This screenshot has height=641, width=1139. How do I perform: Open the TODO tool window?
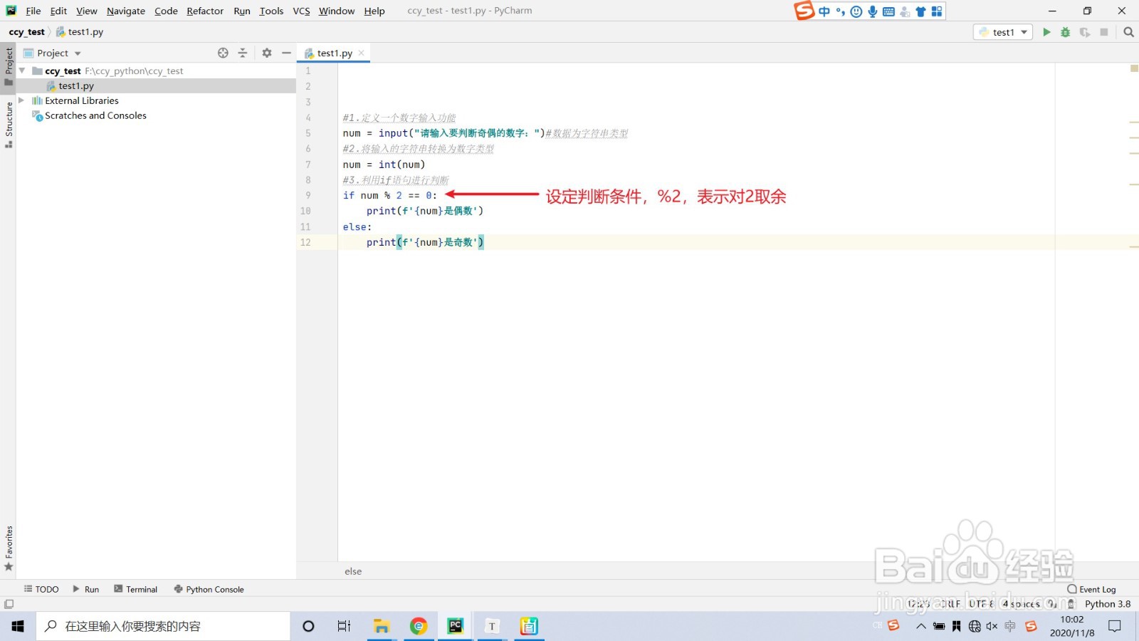click(41, 589)
